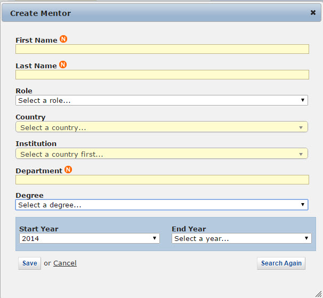
Task: Open the Degree dropdown
Action: tap(161, 205)
